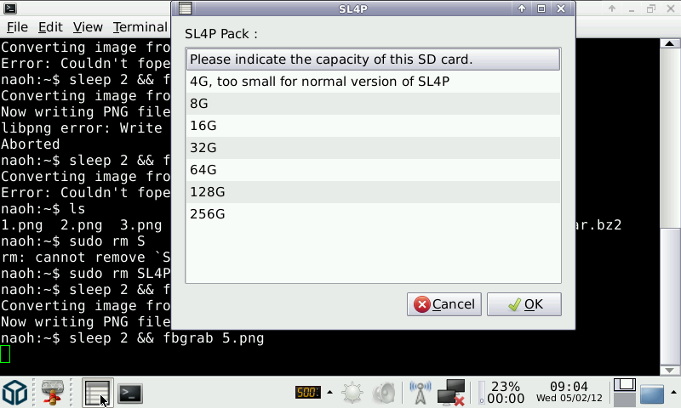Image resolution: width=681 pixels, height=408 pixels.
Task: Open the Edit menu in terminal
Action: pyautogui.click(x=50, y=27)
